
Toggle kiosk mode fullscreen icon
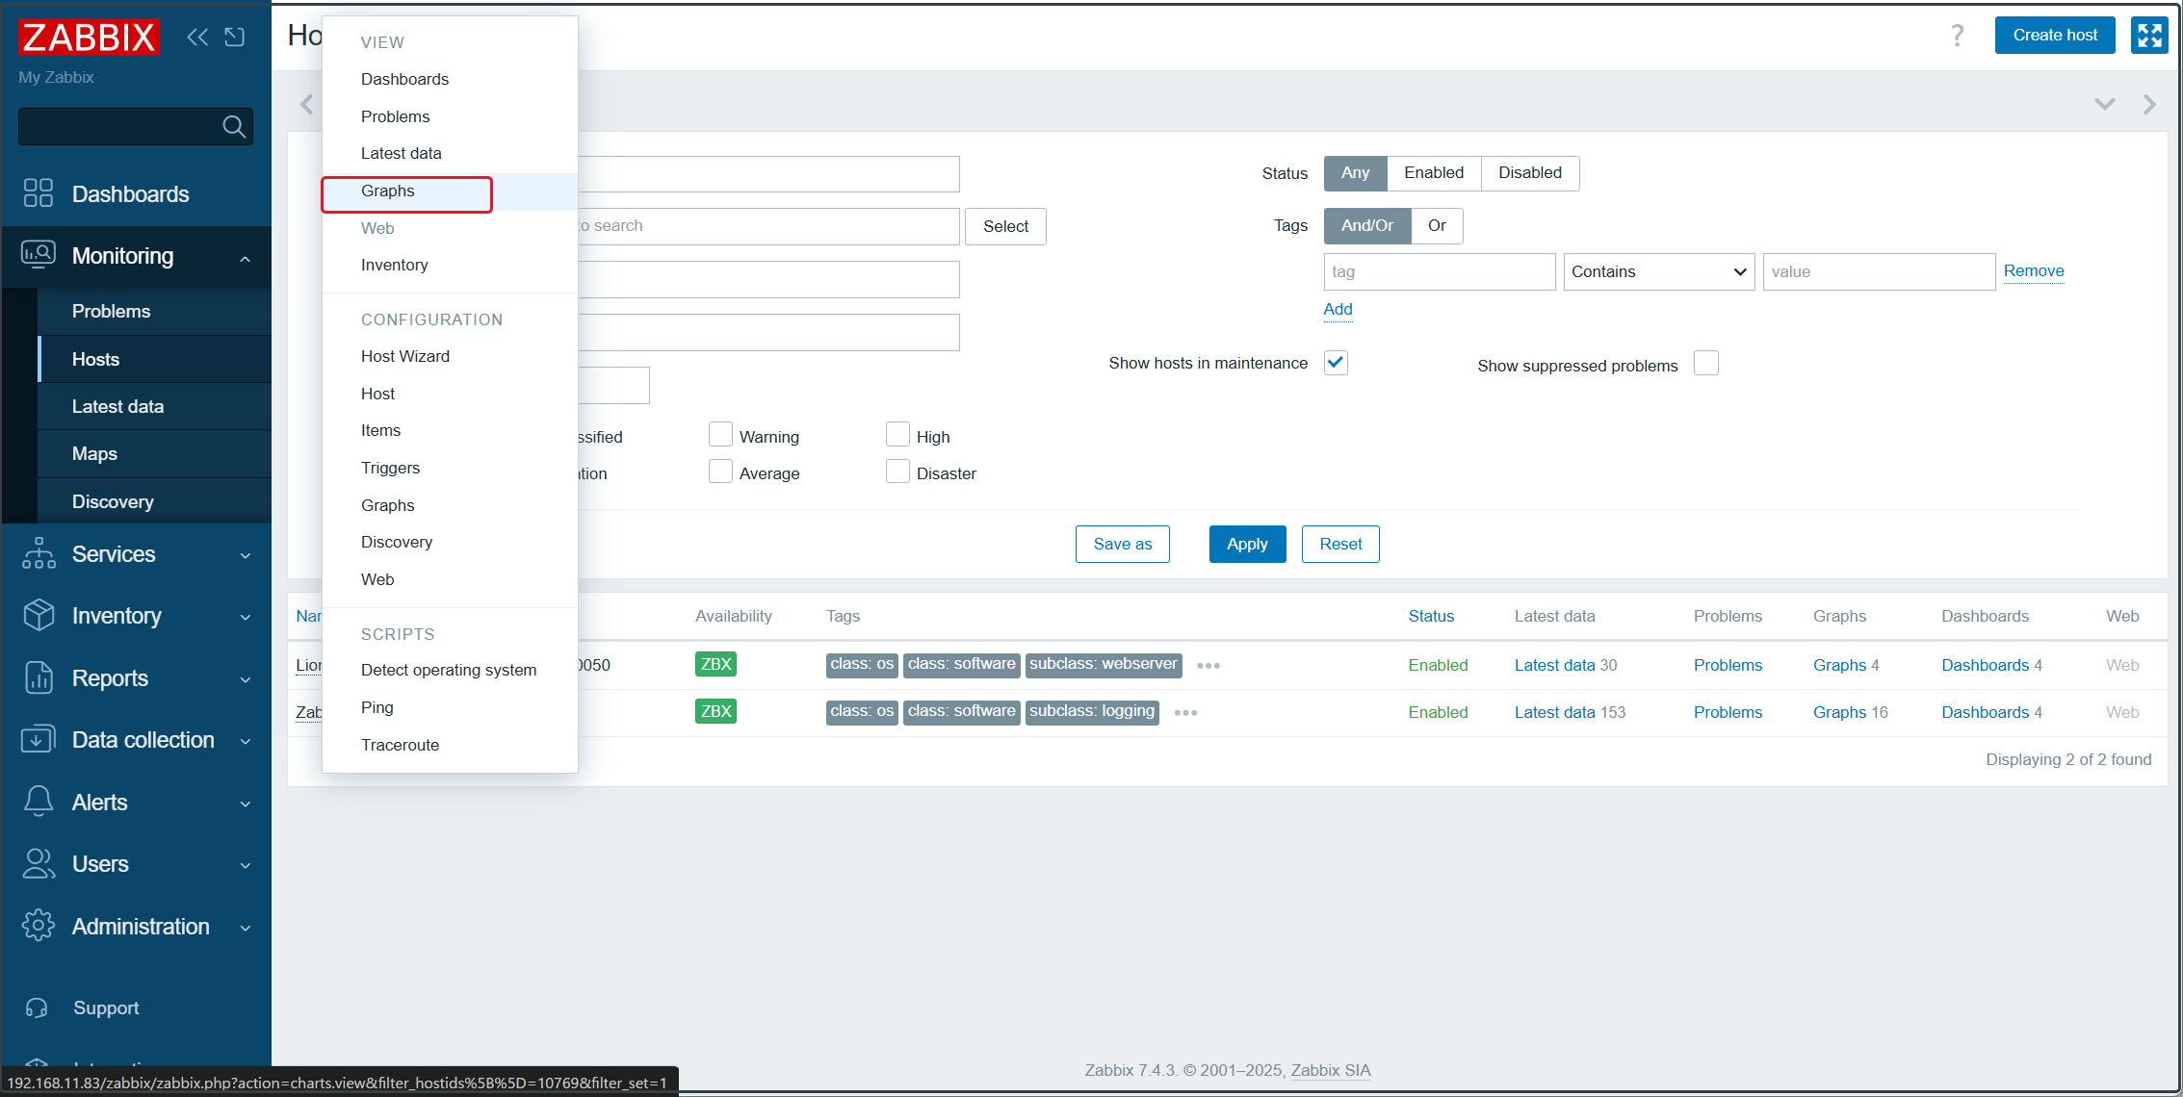point(2149,36)
